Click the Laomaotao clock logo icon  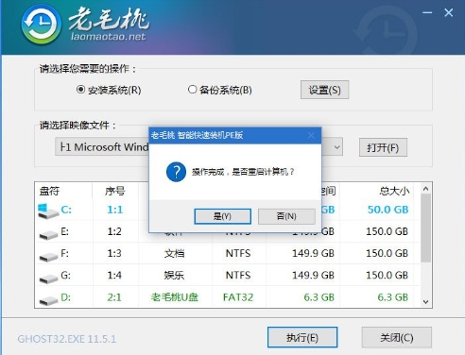[x=41, y=24]
